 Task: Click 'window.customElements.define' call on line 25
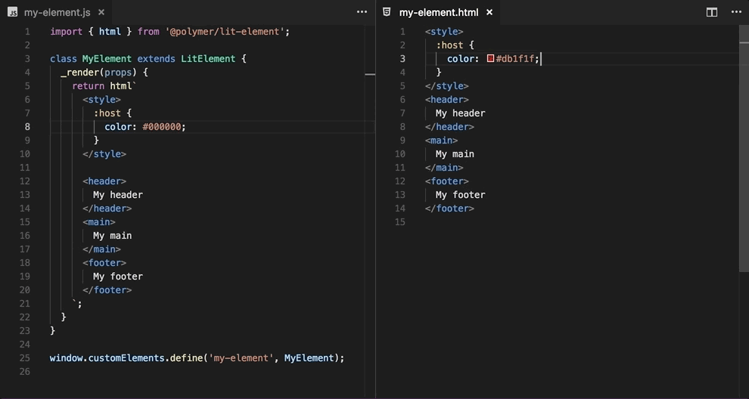126,358
